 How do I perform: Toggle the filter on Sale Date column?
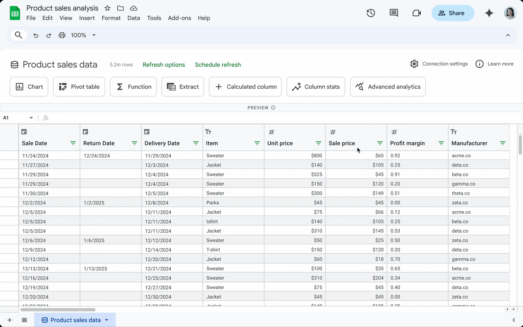click(x=73, y=143)
